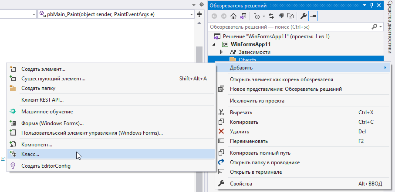The height and width of the screenshot is (192, 395).
Task: Pin the Solution Explorer panel with pushpin icon
Action: [371, 5]
